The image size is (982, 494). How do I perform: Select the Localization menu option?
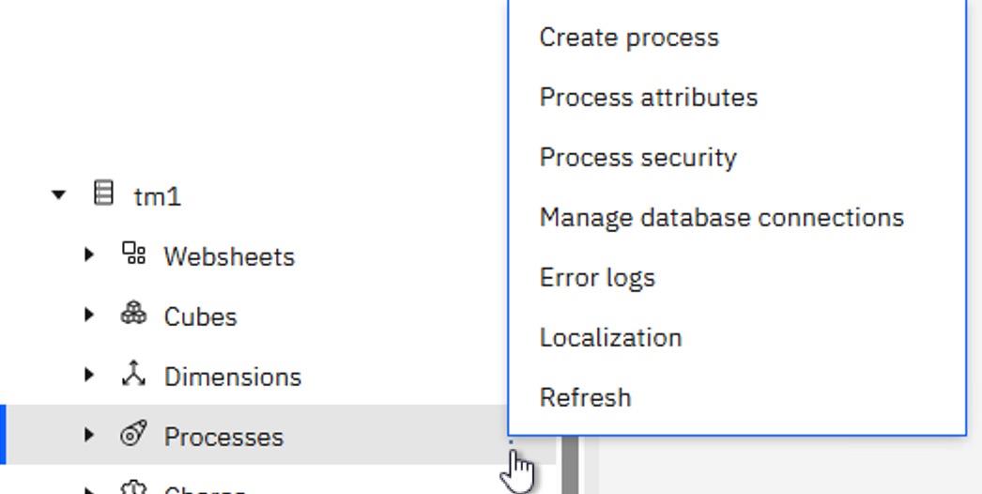610,338
